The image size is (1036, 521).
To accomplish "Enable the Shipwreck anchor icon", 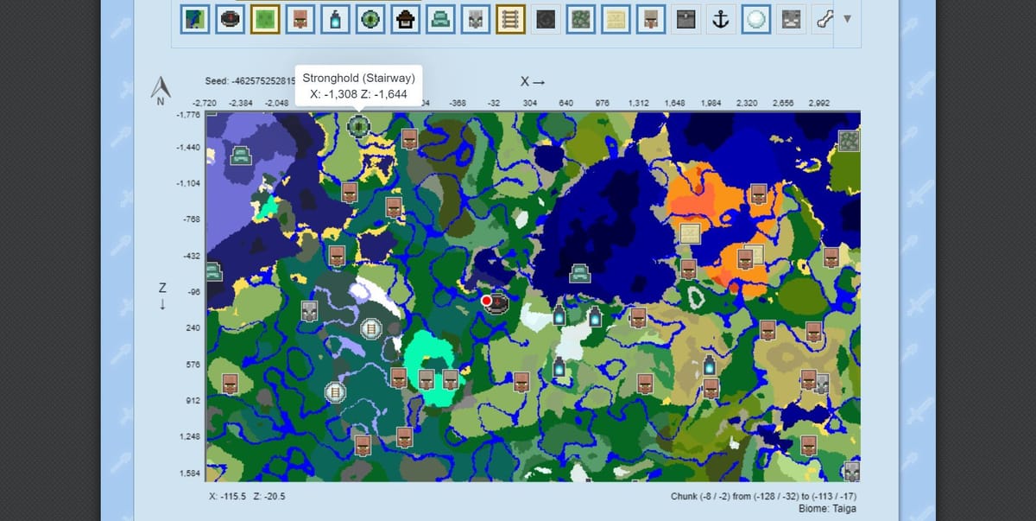I will [720, 20].
